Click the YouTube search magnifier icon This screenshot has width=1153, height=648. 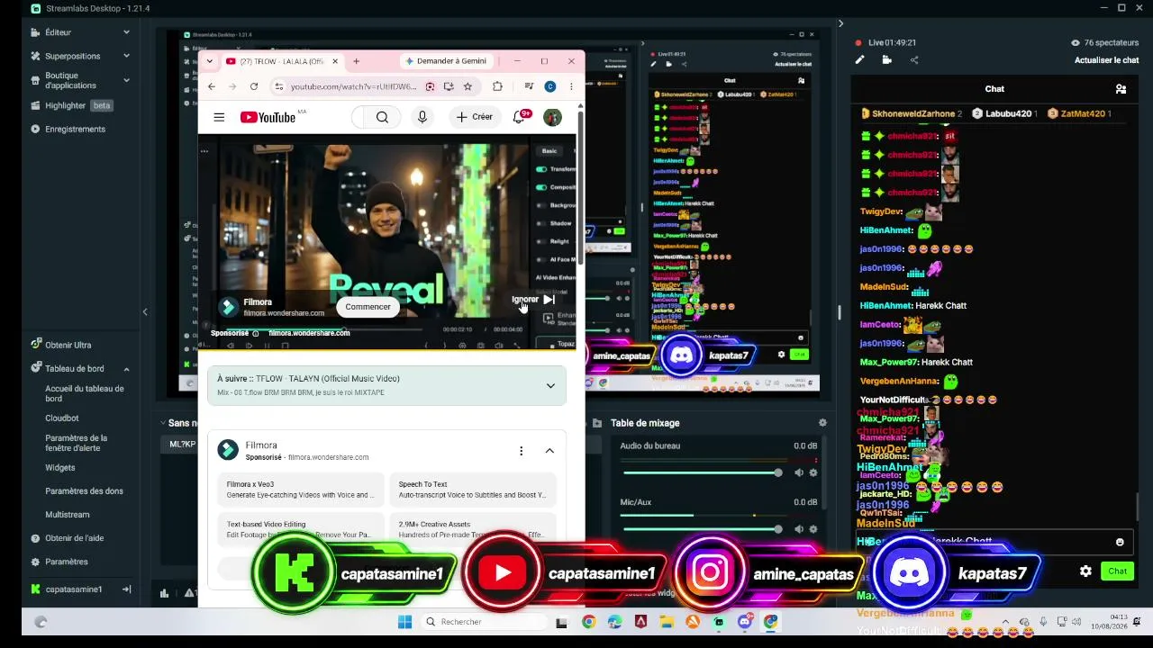[x=382, y=117]
